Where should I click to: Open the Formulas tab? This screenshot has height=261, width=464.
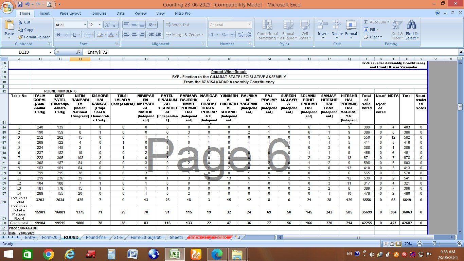pyautogui.click(x=98, y=13)
